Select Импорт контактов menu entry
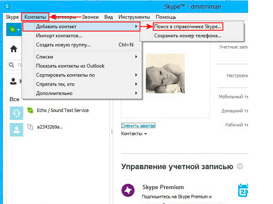 [59, 36]
